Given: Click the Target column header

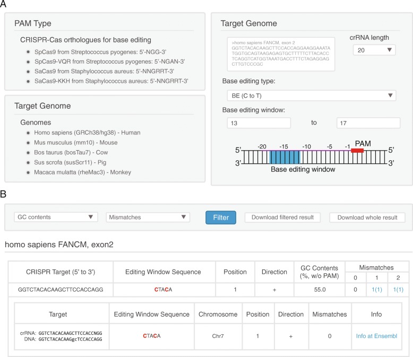Looking at the screenshot, I should point(58,315).
